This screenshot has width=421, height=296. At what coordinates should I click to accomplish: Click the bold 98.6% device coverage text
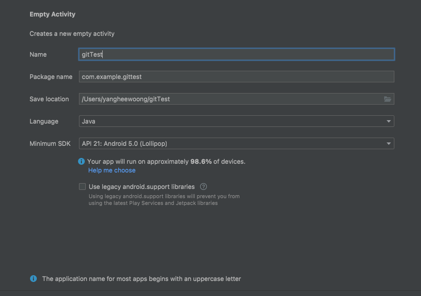point(201,161)
